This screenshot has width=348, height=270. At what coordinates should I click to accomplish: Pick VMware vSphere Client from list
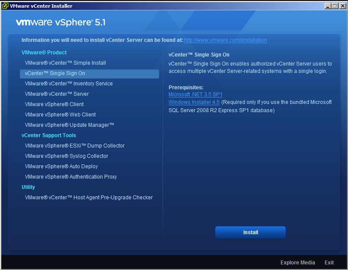(x=54, y=104)
